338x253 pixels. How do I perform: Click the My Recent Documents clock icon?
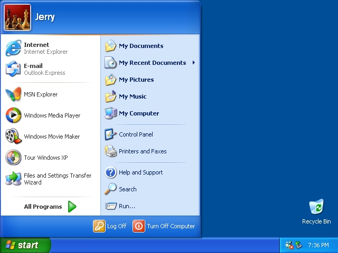(110, 63)
